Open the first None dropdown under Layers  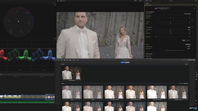189,47
